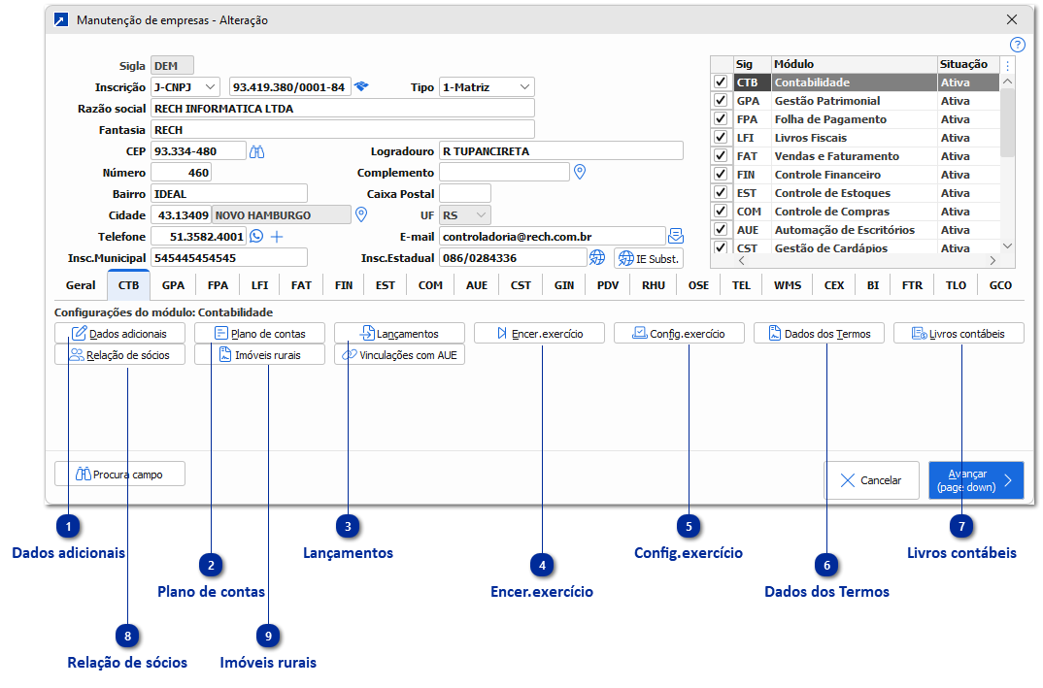Toggle the AUE Automação de Escritórios checkbox

click(721, 229)
